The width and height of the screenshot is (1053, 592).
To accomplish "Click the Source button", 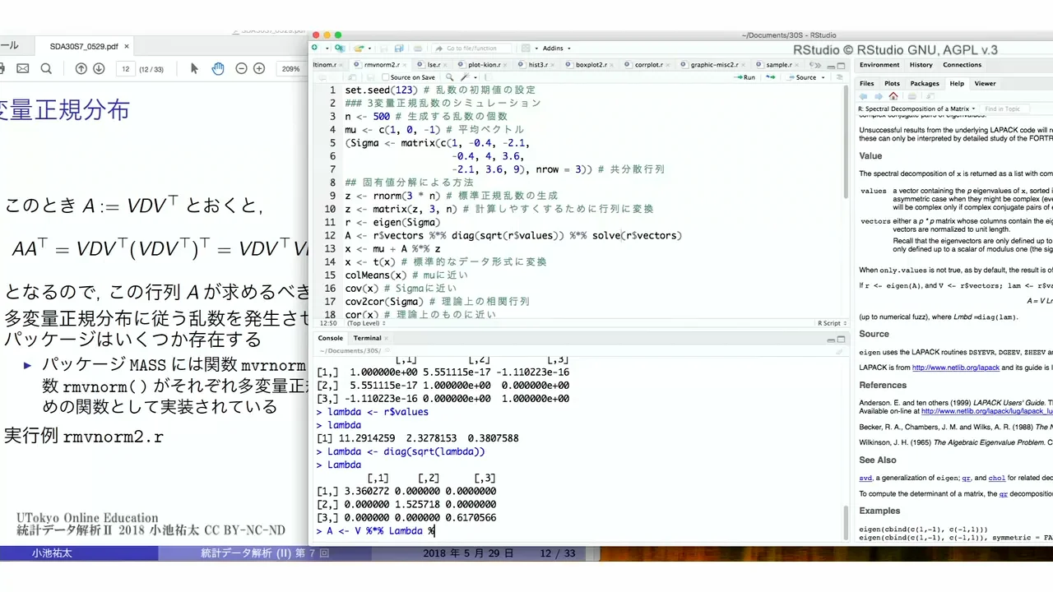I will click(x=802, y=77).
